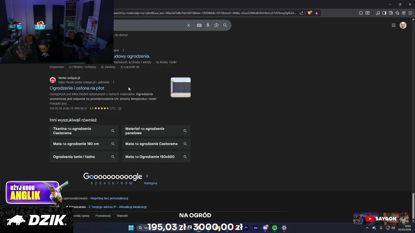Open the Google account avatar menu
Screen dimensions: 415x233
click(x=403, y=25)
